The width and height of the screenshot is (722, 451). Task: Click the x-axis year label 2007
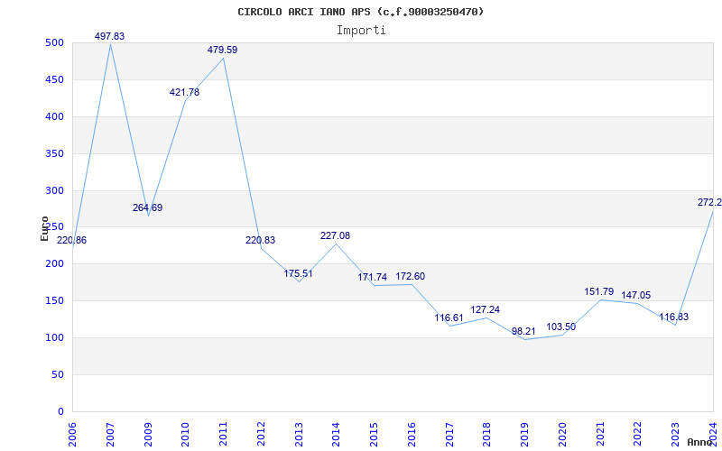point(110,435)
